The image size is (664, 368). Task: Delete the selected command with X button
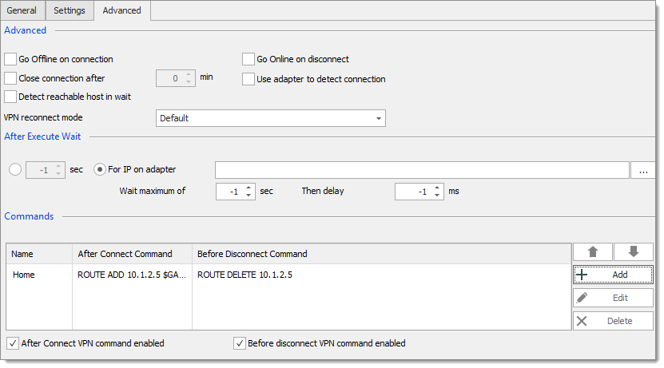click(613, 321)
